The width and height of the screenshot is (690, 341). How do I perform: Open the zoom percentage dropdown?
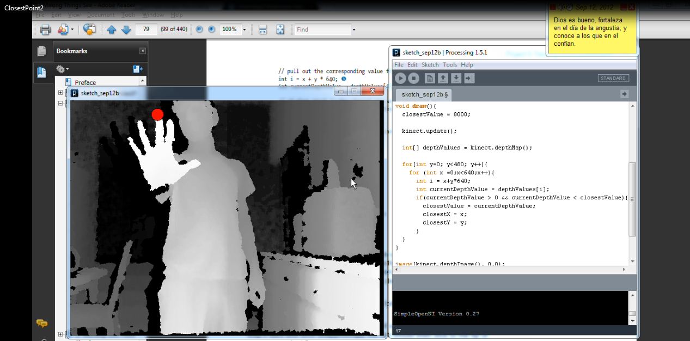coord(245,29)
